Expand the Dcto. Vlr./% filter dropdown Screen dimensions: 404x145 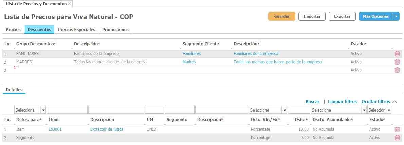[284, 110]
